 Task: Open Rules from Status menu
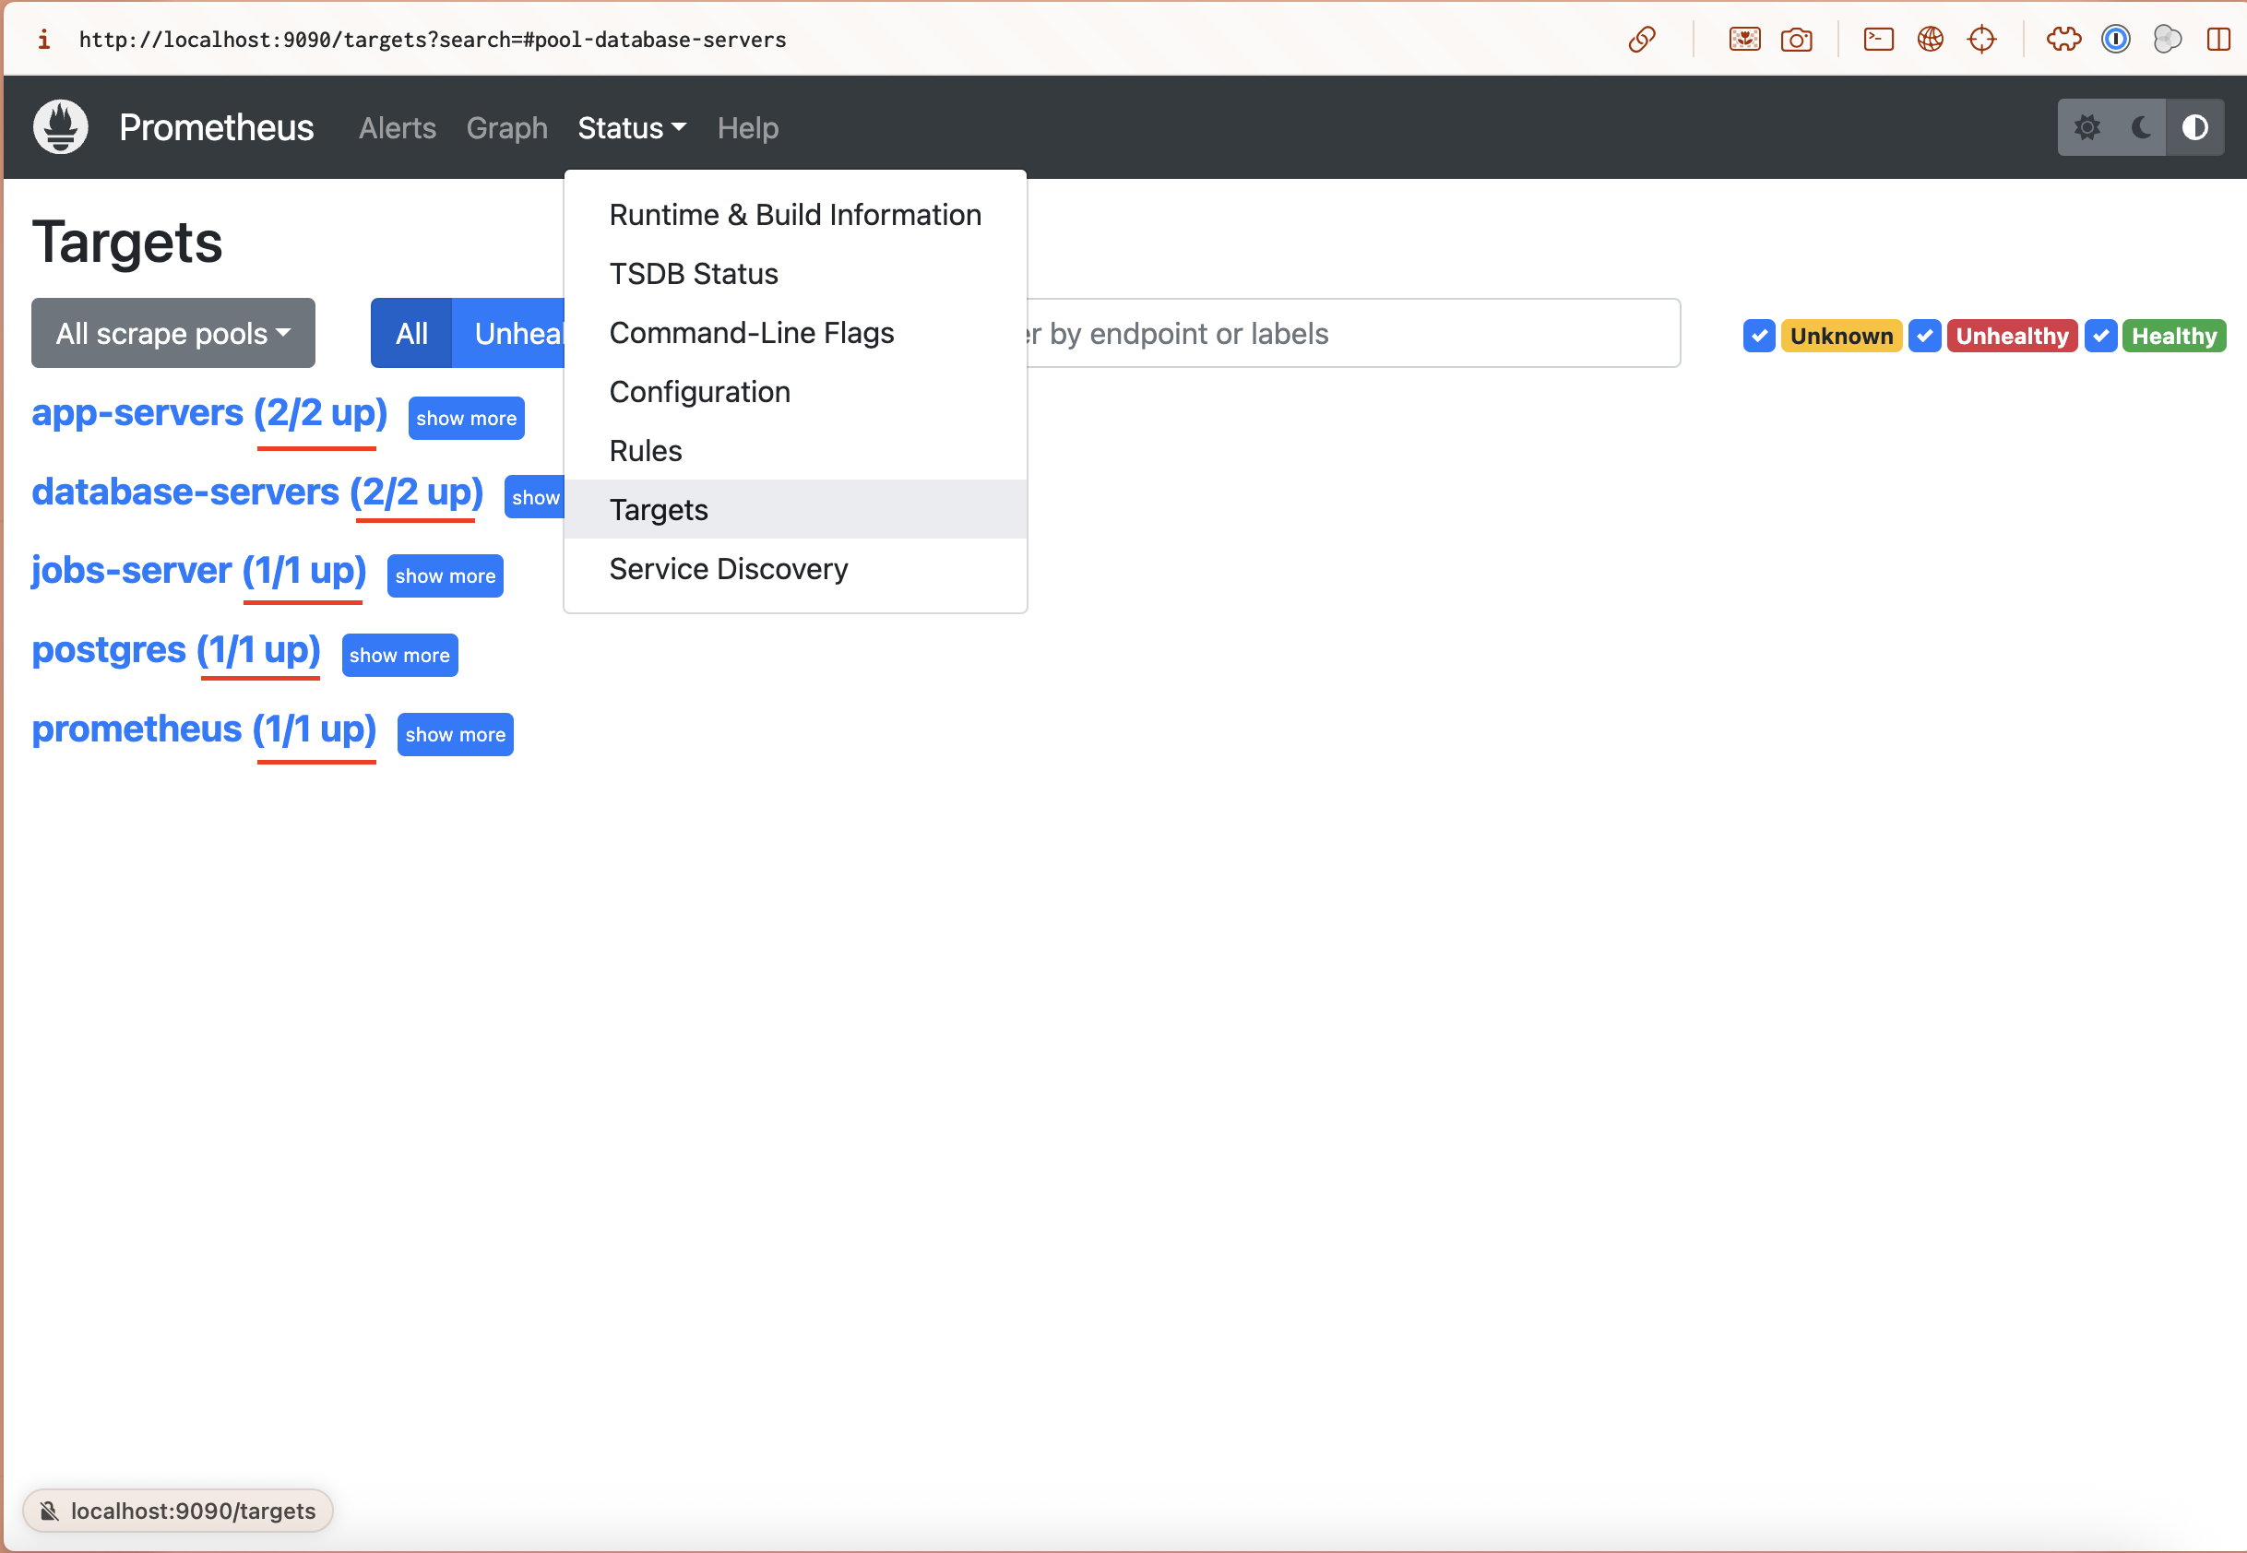click(795, 452)
